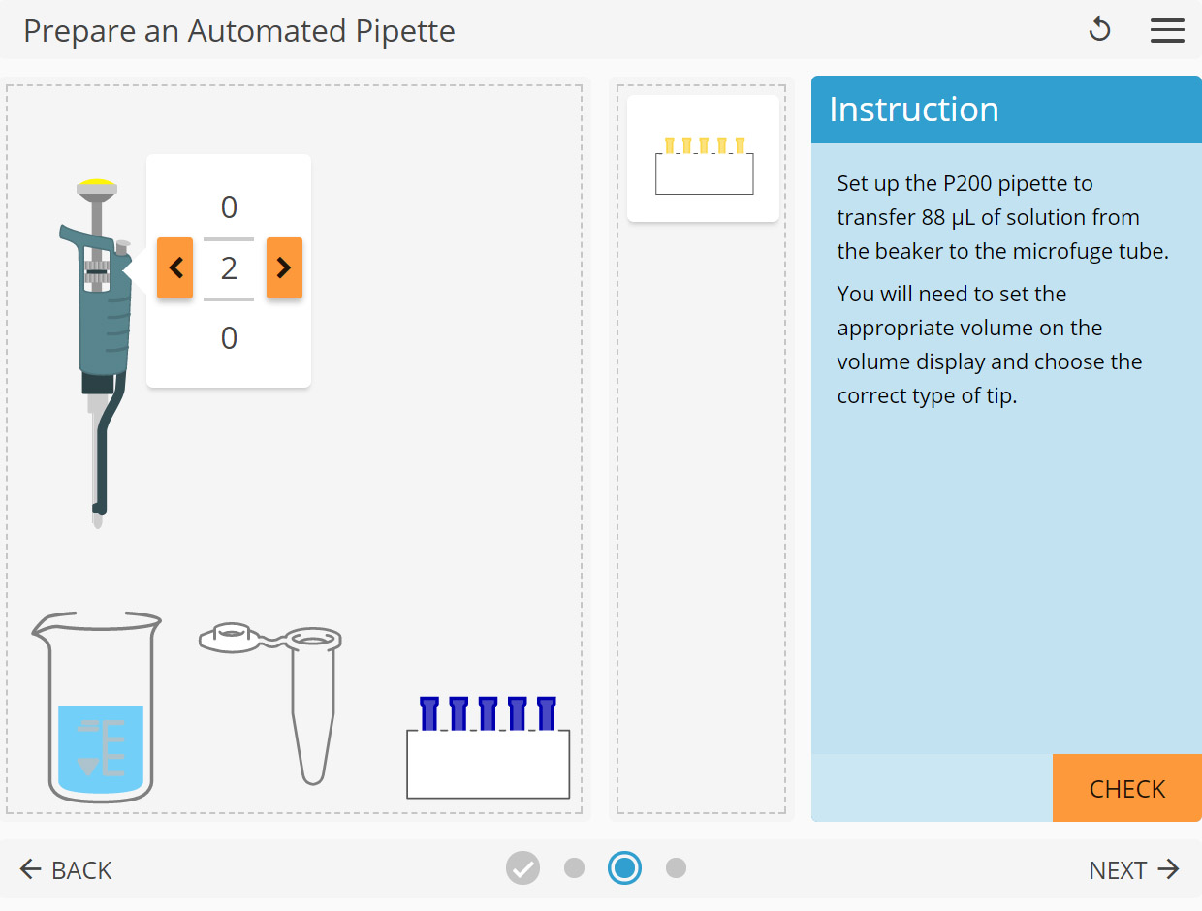Go to the NEXT step
The width and height of the screenshot is (1202, 911).
coord(1118,869)
